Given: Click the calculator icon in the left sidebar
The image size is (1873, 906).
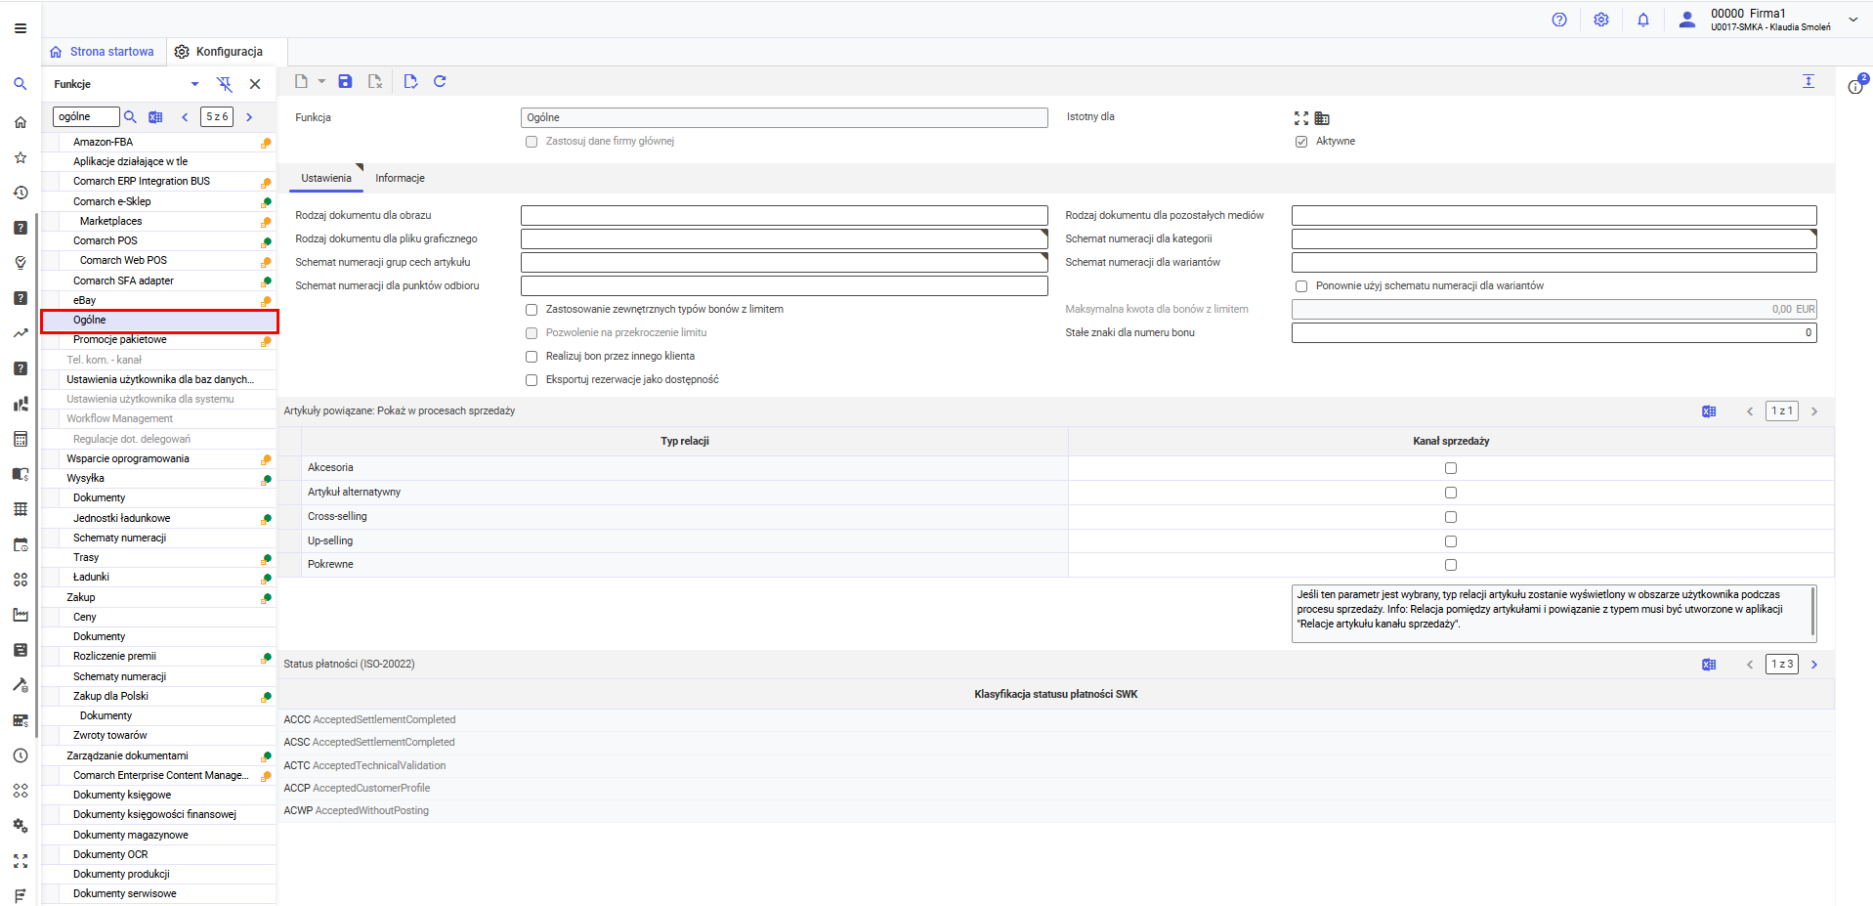Looking at the screenshot, I should pyautogui.click(x=20, y=439).
